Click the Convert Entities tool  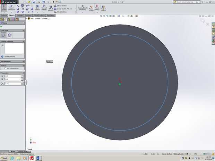[44, 8]
